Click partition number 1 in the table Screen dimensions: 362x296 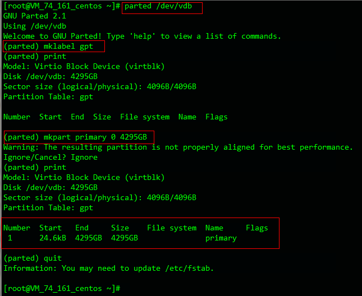click(10, 238)
